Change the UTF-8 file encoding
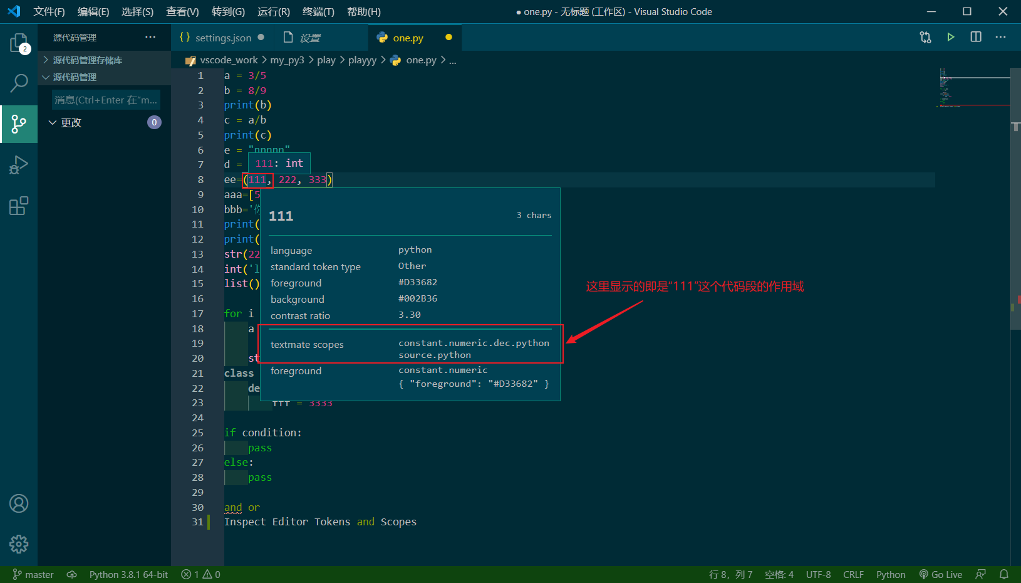The height and width of the screenshot is (583, 1021). [818, 574]
